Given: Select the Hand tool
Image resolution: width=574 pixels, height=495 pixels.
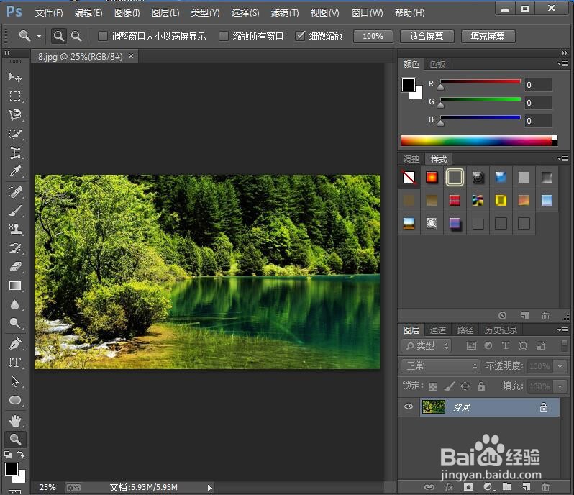Looking at the screenshot, I should pyautogui.click(x=15, y=421).
